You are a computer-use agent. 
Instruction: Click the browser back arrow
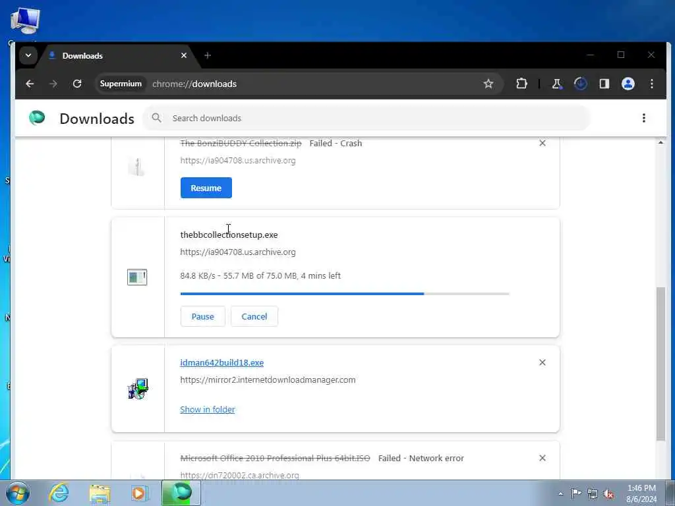pos(30,84)
